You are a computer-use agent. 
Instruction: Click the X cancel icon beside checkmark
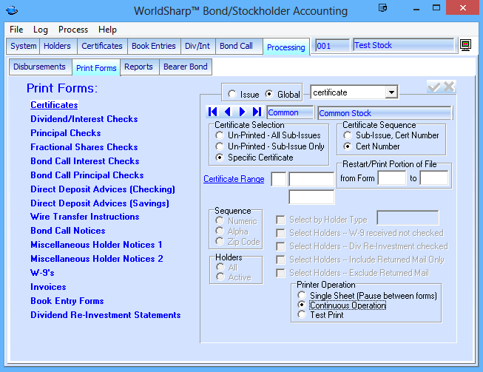[x=449, y=87]
